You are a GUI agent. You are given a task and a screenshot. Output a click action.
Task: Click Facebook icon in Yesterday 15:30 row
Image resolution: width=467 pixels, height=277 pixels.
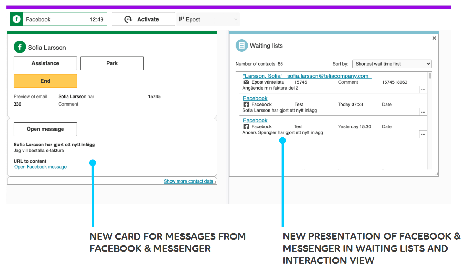pos(246,126)
